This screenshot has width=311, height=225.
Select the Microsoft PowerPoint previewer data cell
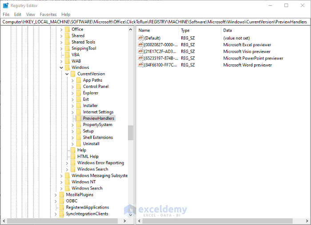(253, 58)
